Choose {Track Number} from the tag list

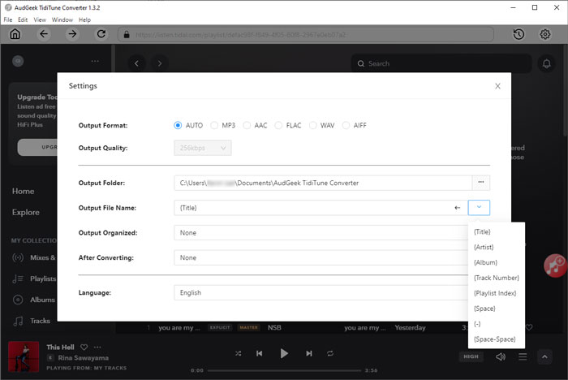pyautogui.click(x=497, y=278)
